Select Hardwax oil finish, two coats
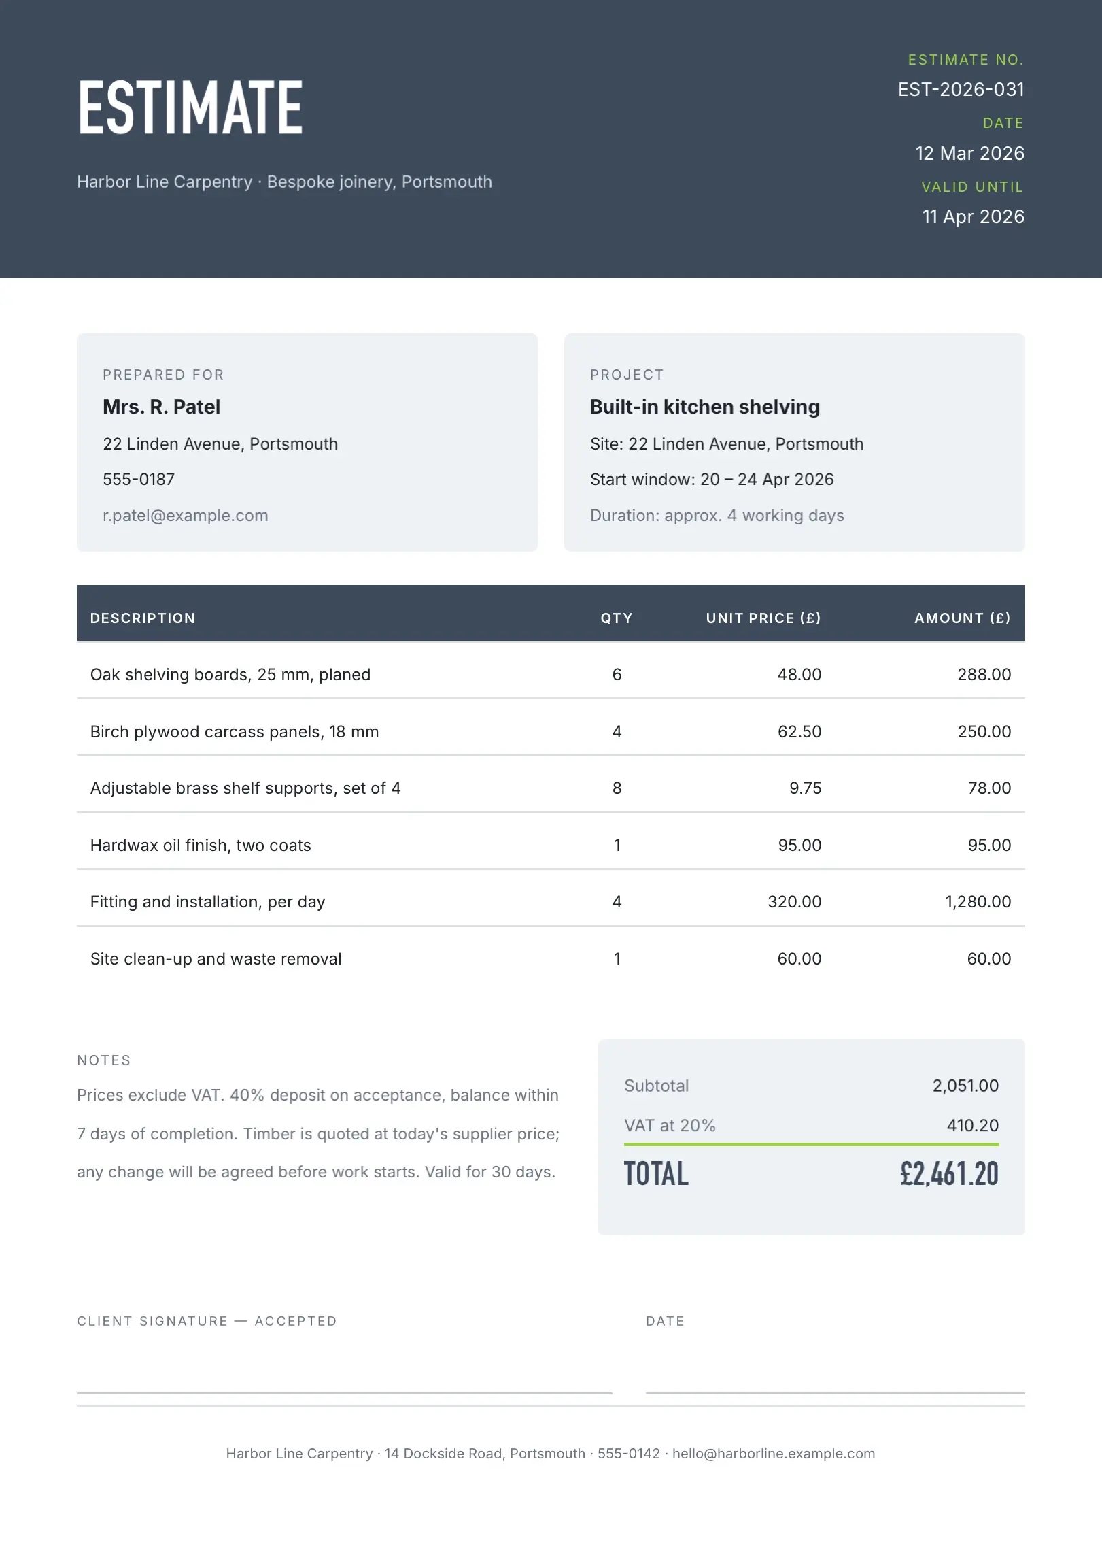 click(201, 846)
